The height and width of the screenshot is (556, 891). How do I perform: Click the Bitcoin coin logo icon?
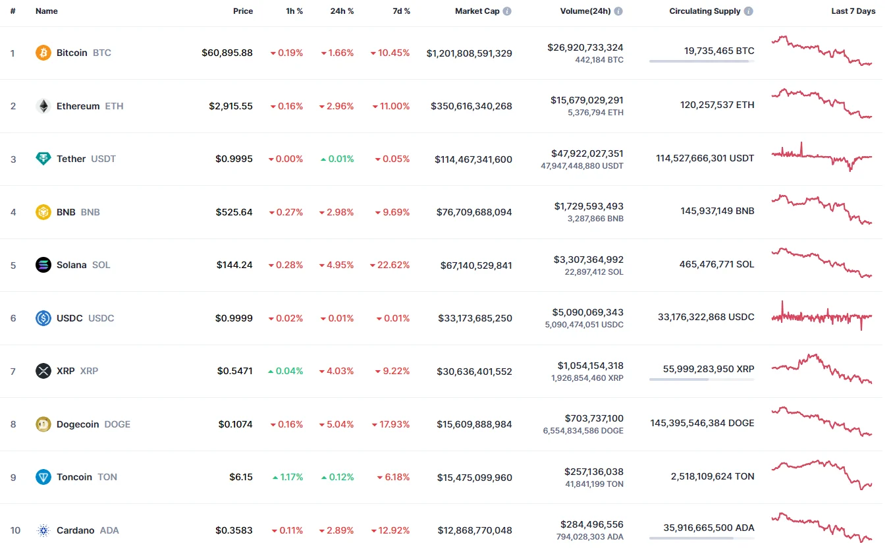[43, 53]
